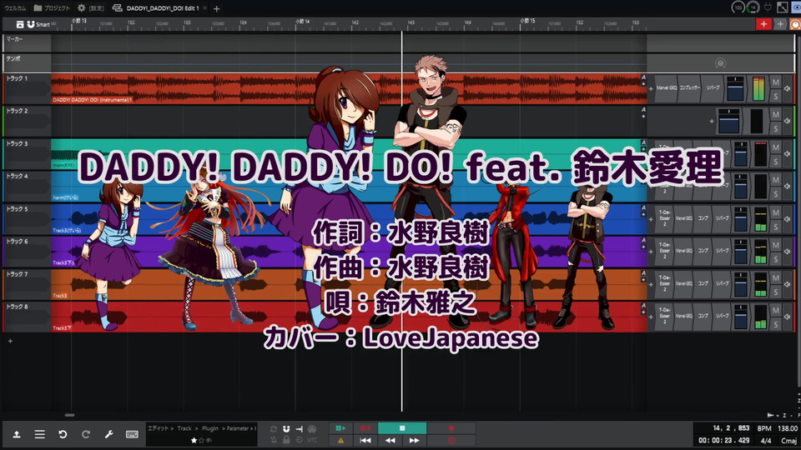Click the detach window icon top right
This screenshot has width=801, height=450.
click(x=782, y=7)
